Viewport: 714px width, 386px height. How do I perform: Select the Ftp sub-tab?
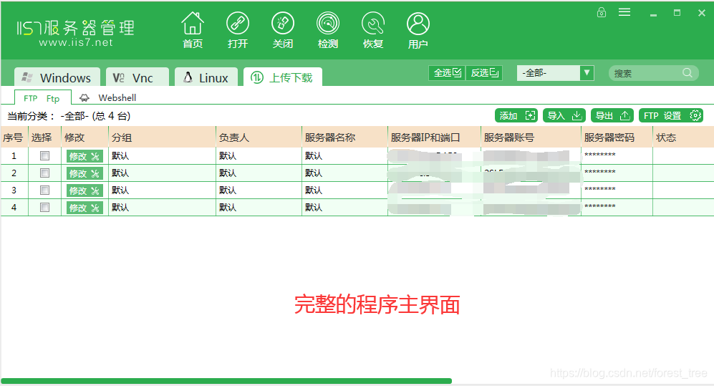coord(43,98)
